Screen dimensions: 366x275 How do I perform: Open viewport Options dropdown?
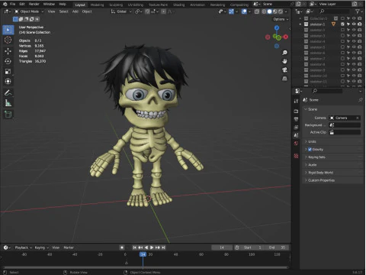pos(281,19)
